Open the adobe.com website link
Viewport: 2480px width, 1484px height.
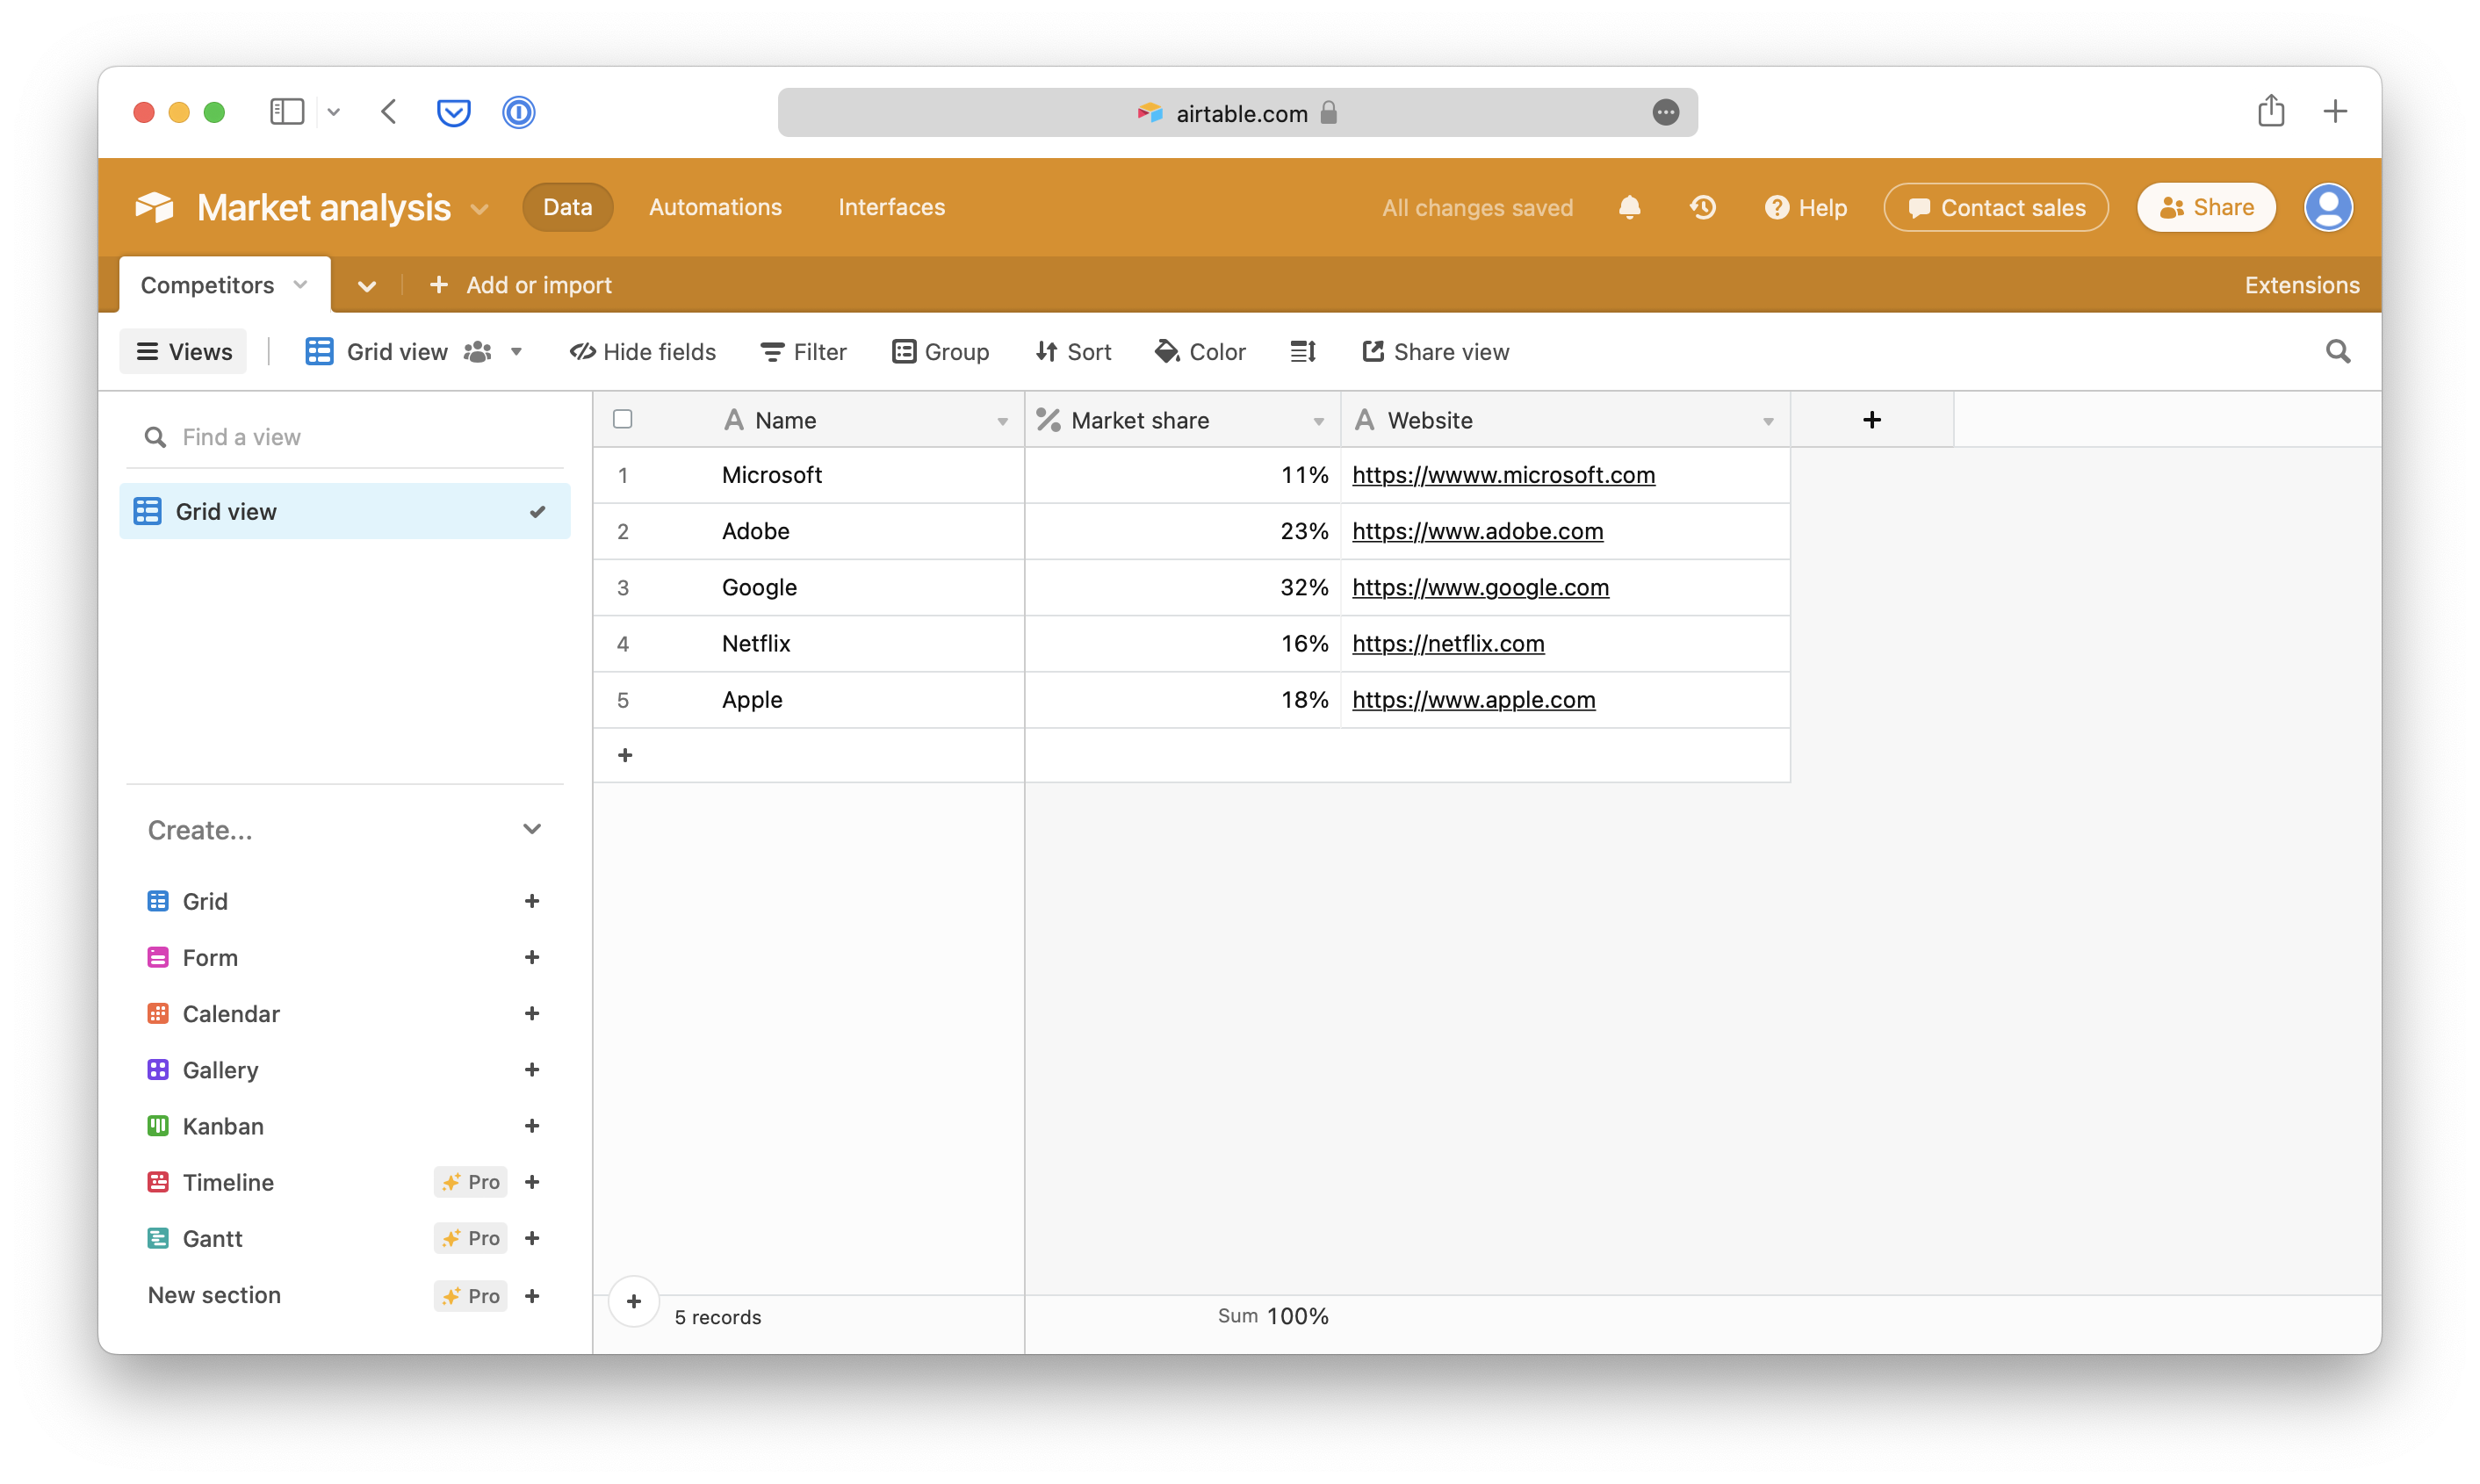pyautogui.click(x=1477, y=531)
